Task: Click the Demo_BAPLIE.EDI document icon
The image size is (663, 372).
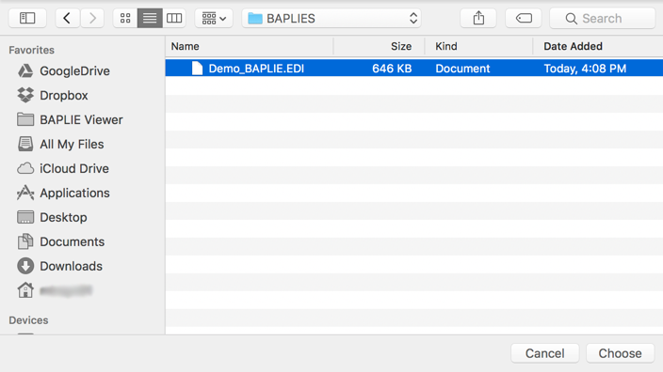Action: [197, 69]
